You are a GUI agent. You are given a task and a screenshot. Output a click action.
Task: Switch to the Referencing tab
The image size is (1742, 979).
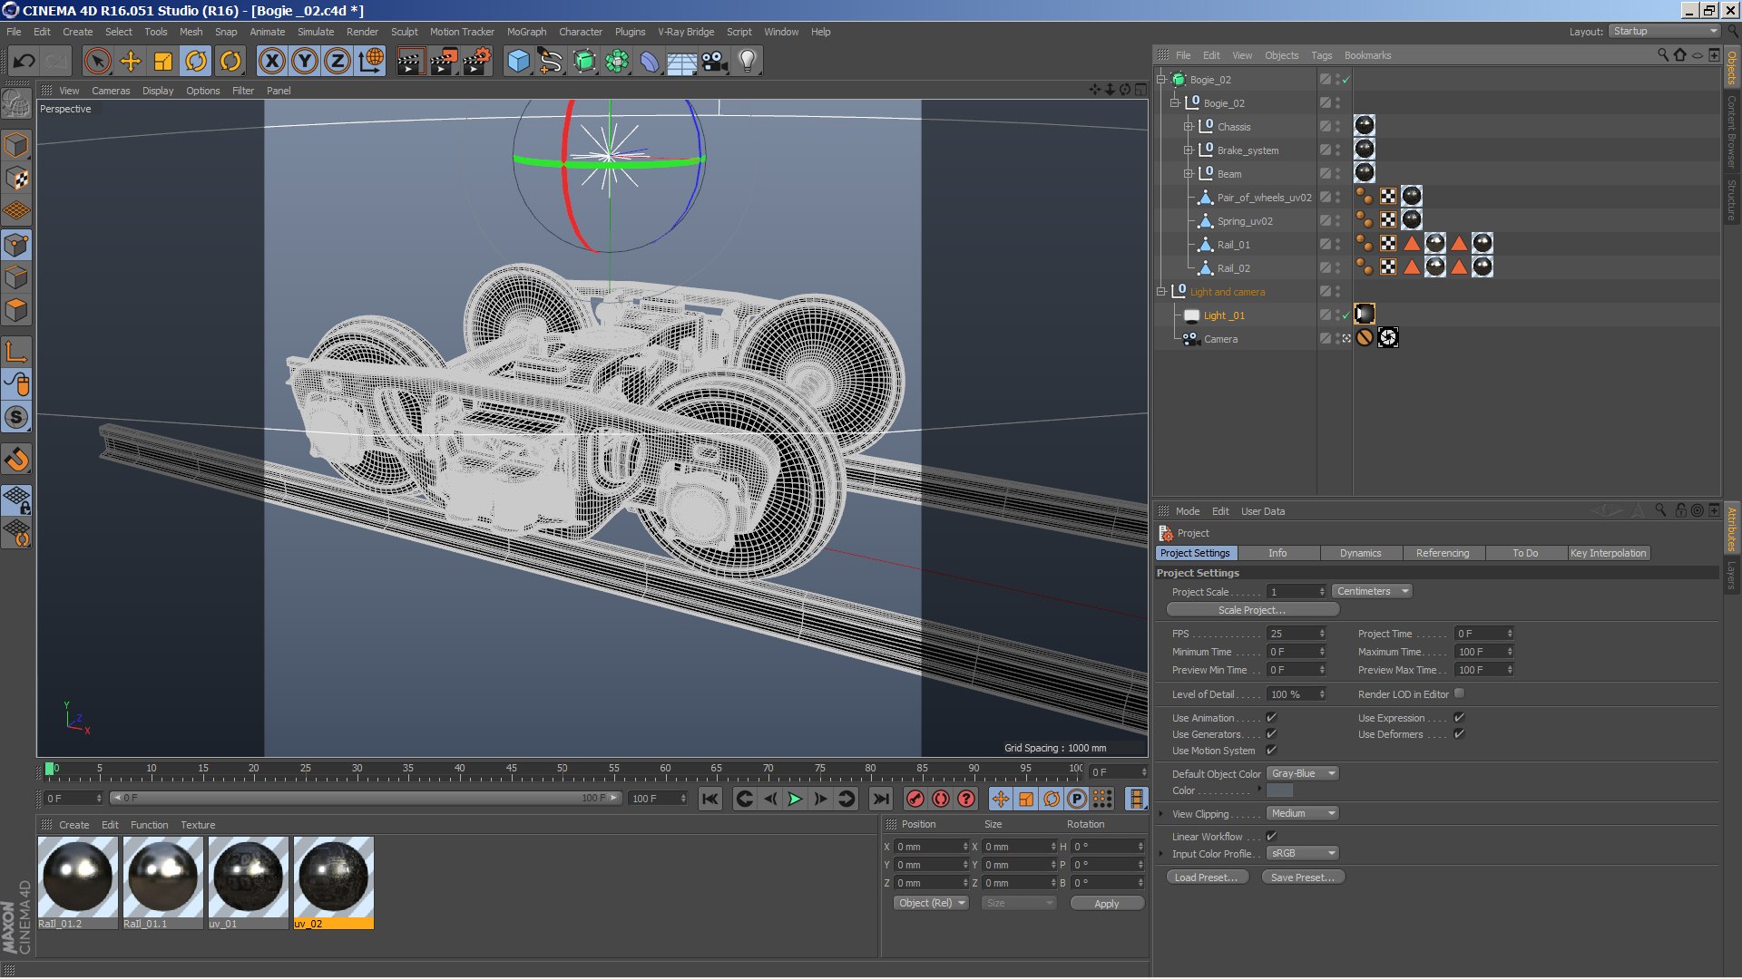1443,553
